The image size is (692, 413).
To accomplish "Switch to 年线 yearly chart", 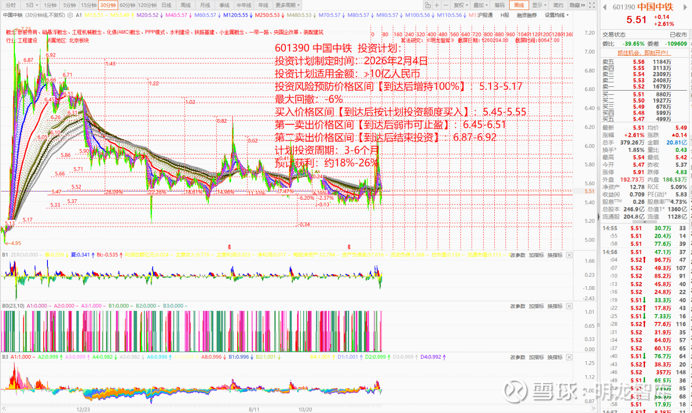I will pos(263,5).
